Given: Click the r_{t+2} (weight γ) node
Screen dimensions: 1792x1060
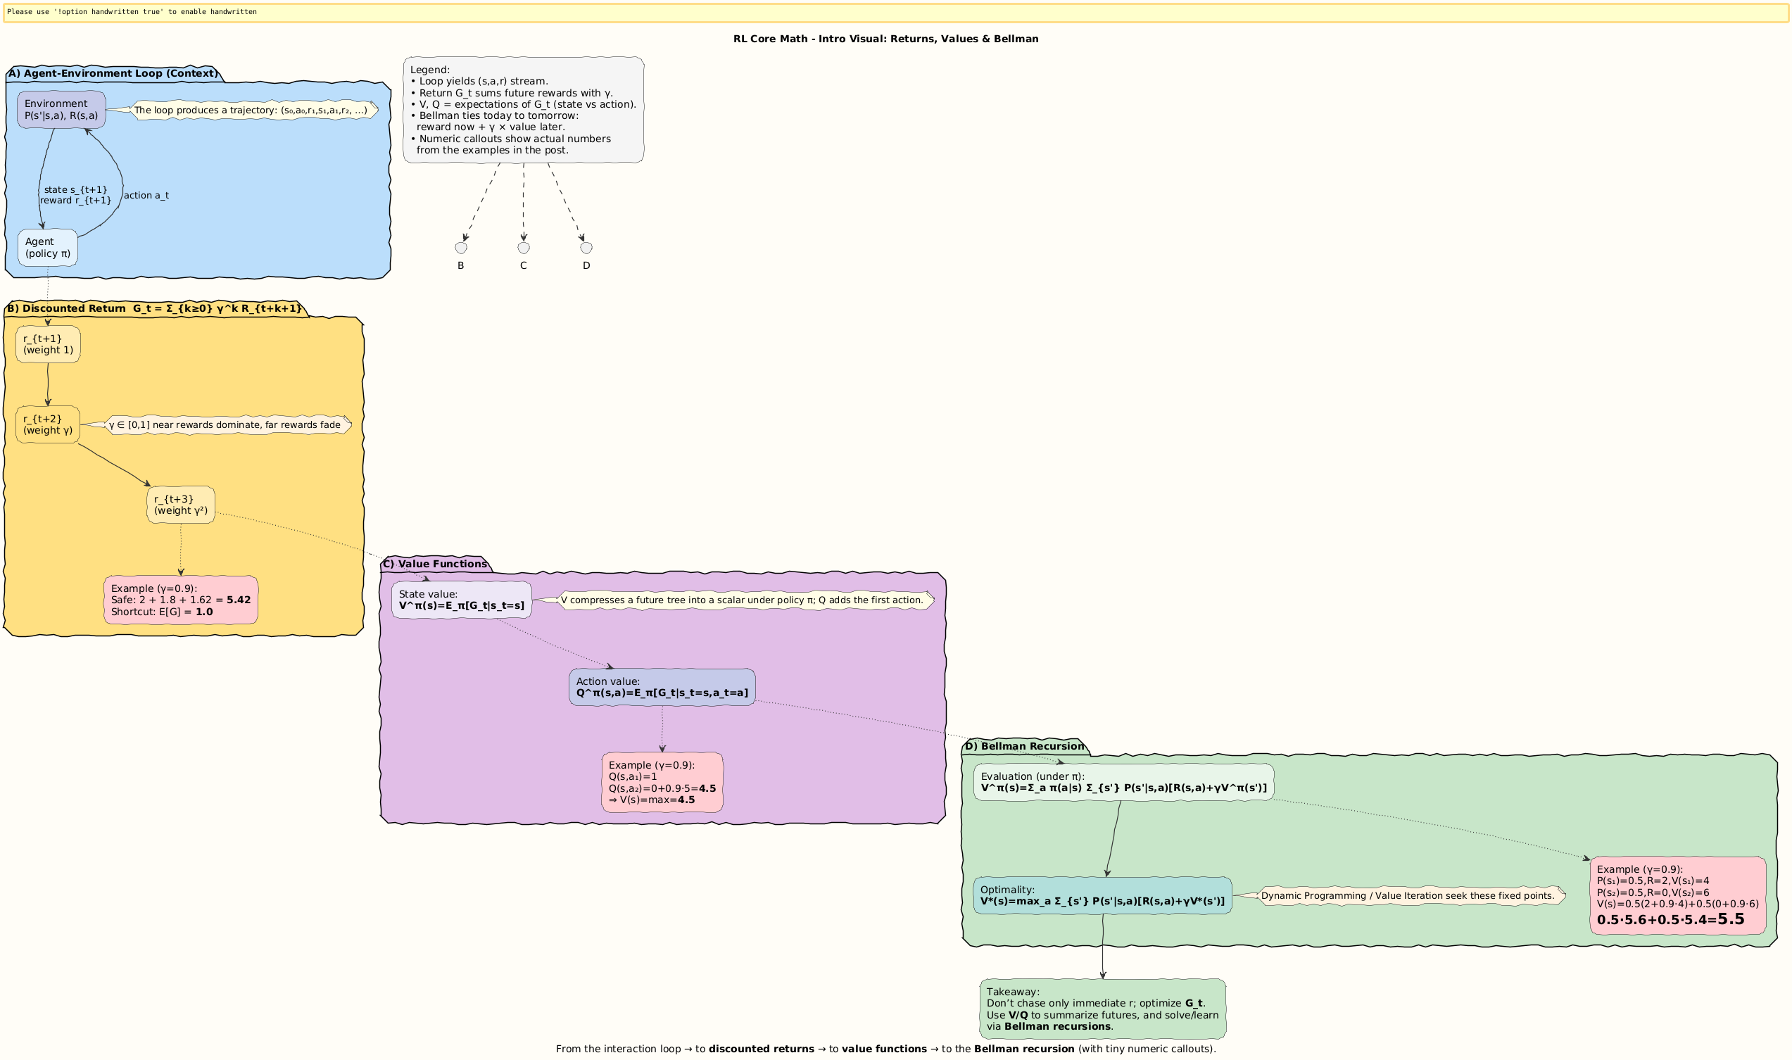Looking at the screenshot, I should 48,424.
